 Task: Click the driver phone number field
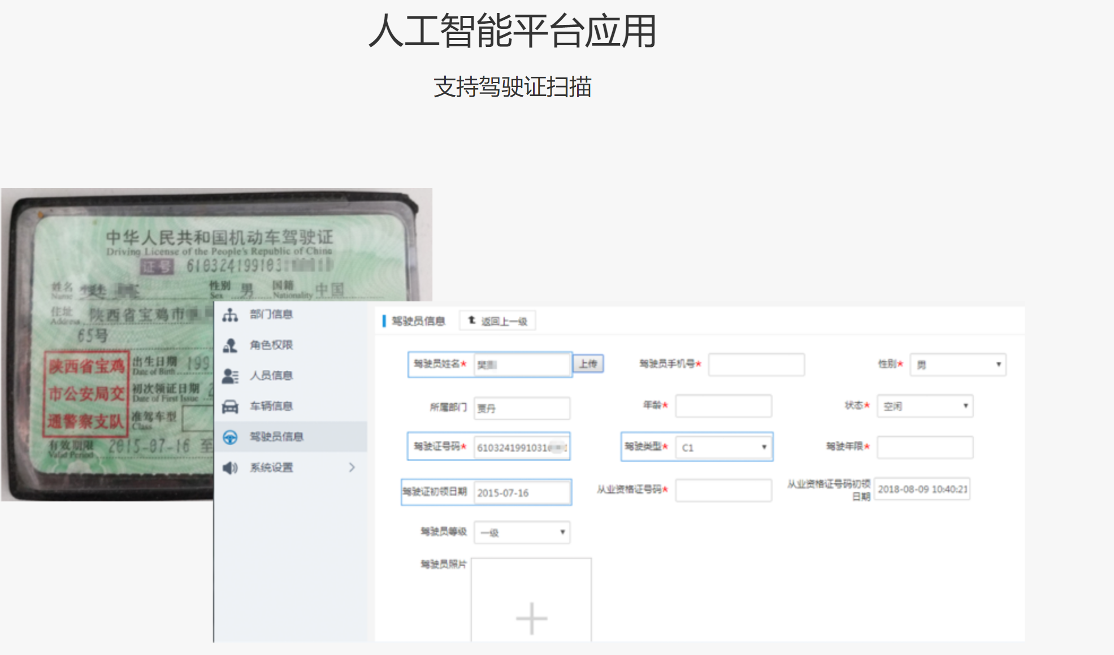click(756, 365)
